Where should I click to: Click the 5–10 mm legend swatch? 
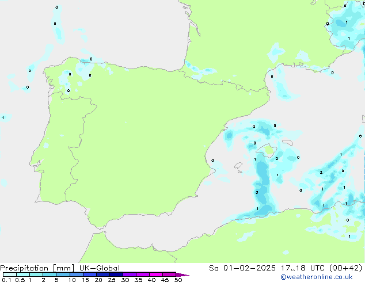63,275
